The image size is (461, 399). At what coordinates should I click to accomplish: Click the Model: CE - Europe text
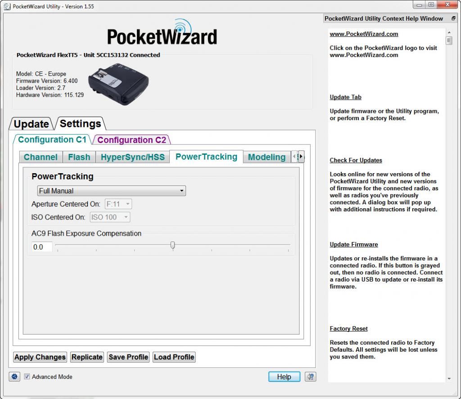coord(41,74)
